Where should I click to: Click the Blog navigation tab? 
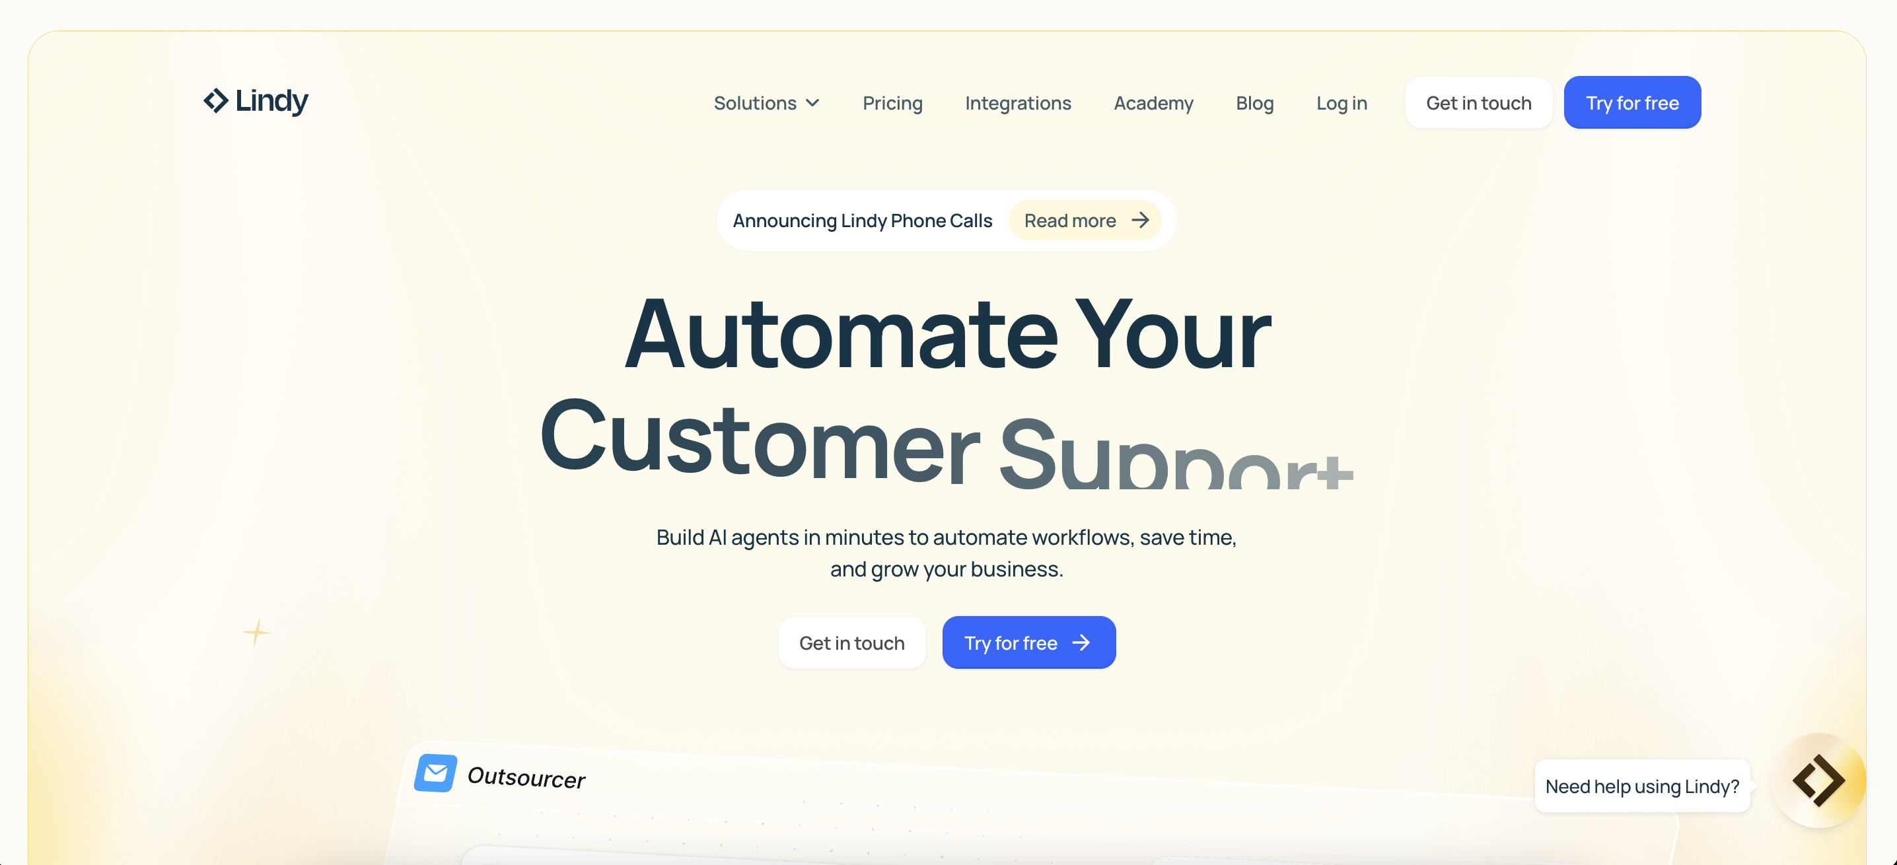[1254, 102]
